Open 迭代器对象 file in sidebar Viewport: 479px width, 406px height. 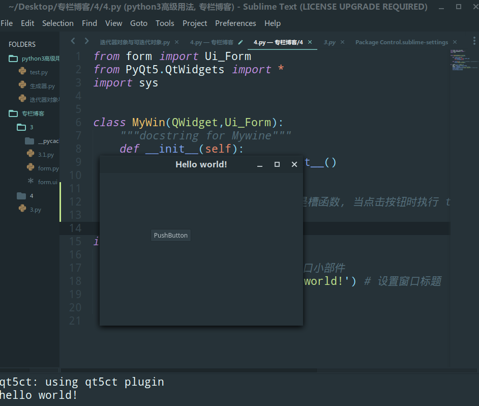tap(45, 100)
